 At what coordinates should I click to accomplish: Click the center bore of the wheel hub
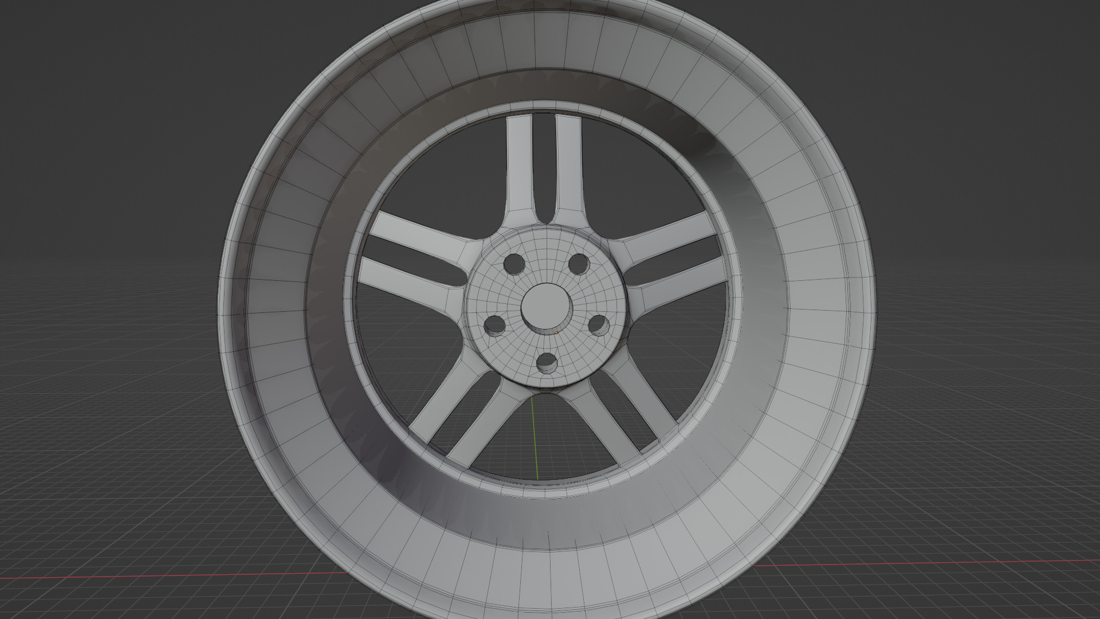coord(545,310)
